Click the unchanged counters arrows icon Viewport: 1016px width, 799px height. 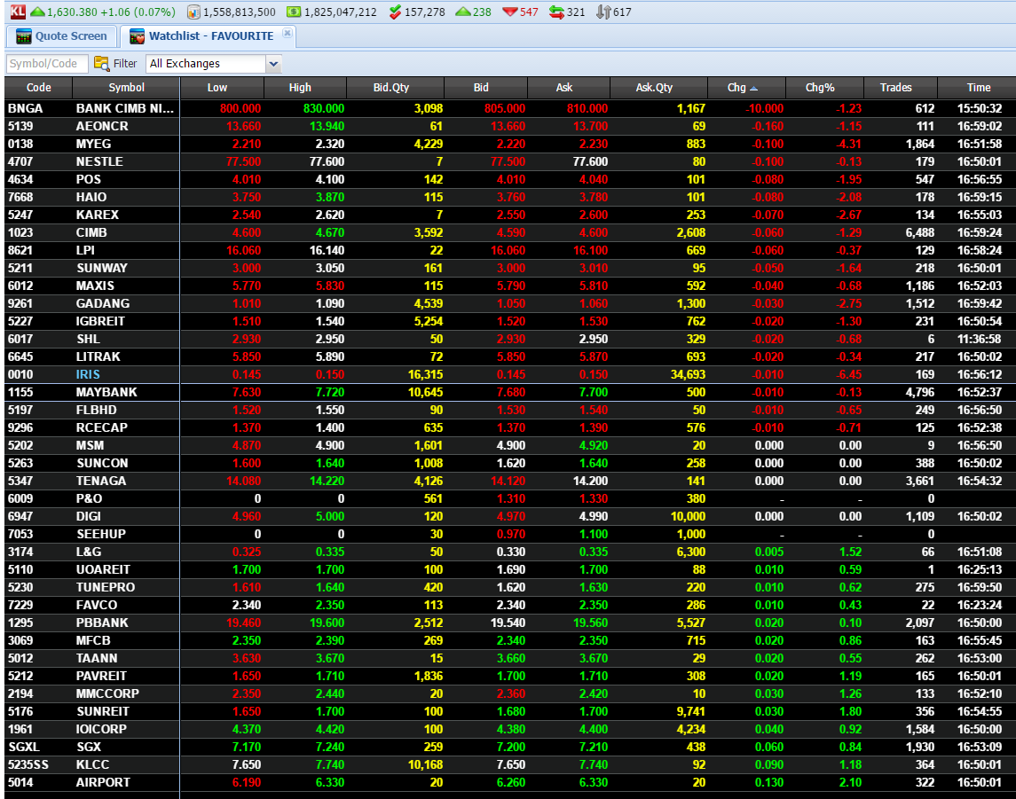(x=556, y=12)
